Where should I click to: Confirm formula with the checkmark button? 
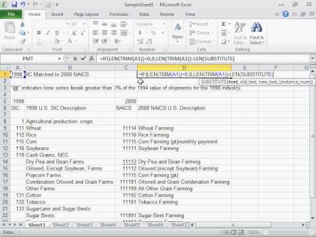(x=84, y=59)
